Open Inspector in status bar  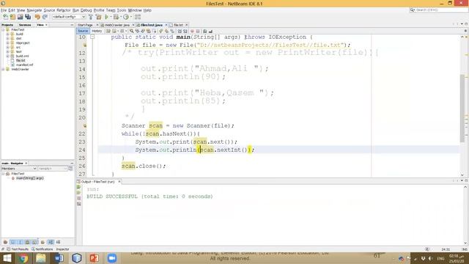(62, 249)
